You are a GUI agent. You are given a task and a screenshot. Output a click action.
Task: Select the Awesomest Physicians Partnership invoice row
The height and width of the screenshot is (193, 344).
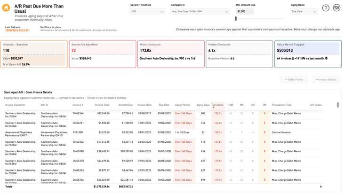(x=164, y=134)
